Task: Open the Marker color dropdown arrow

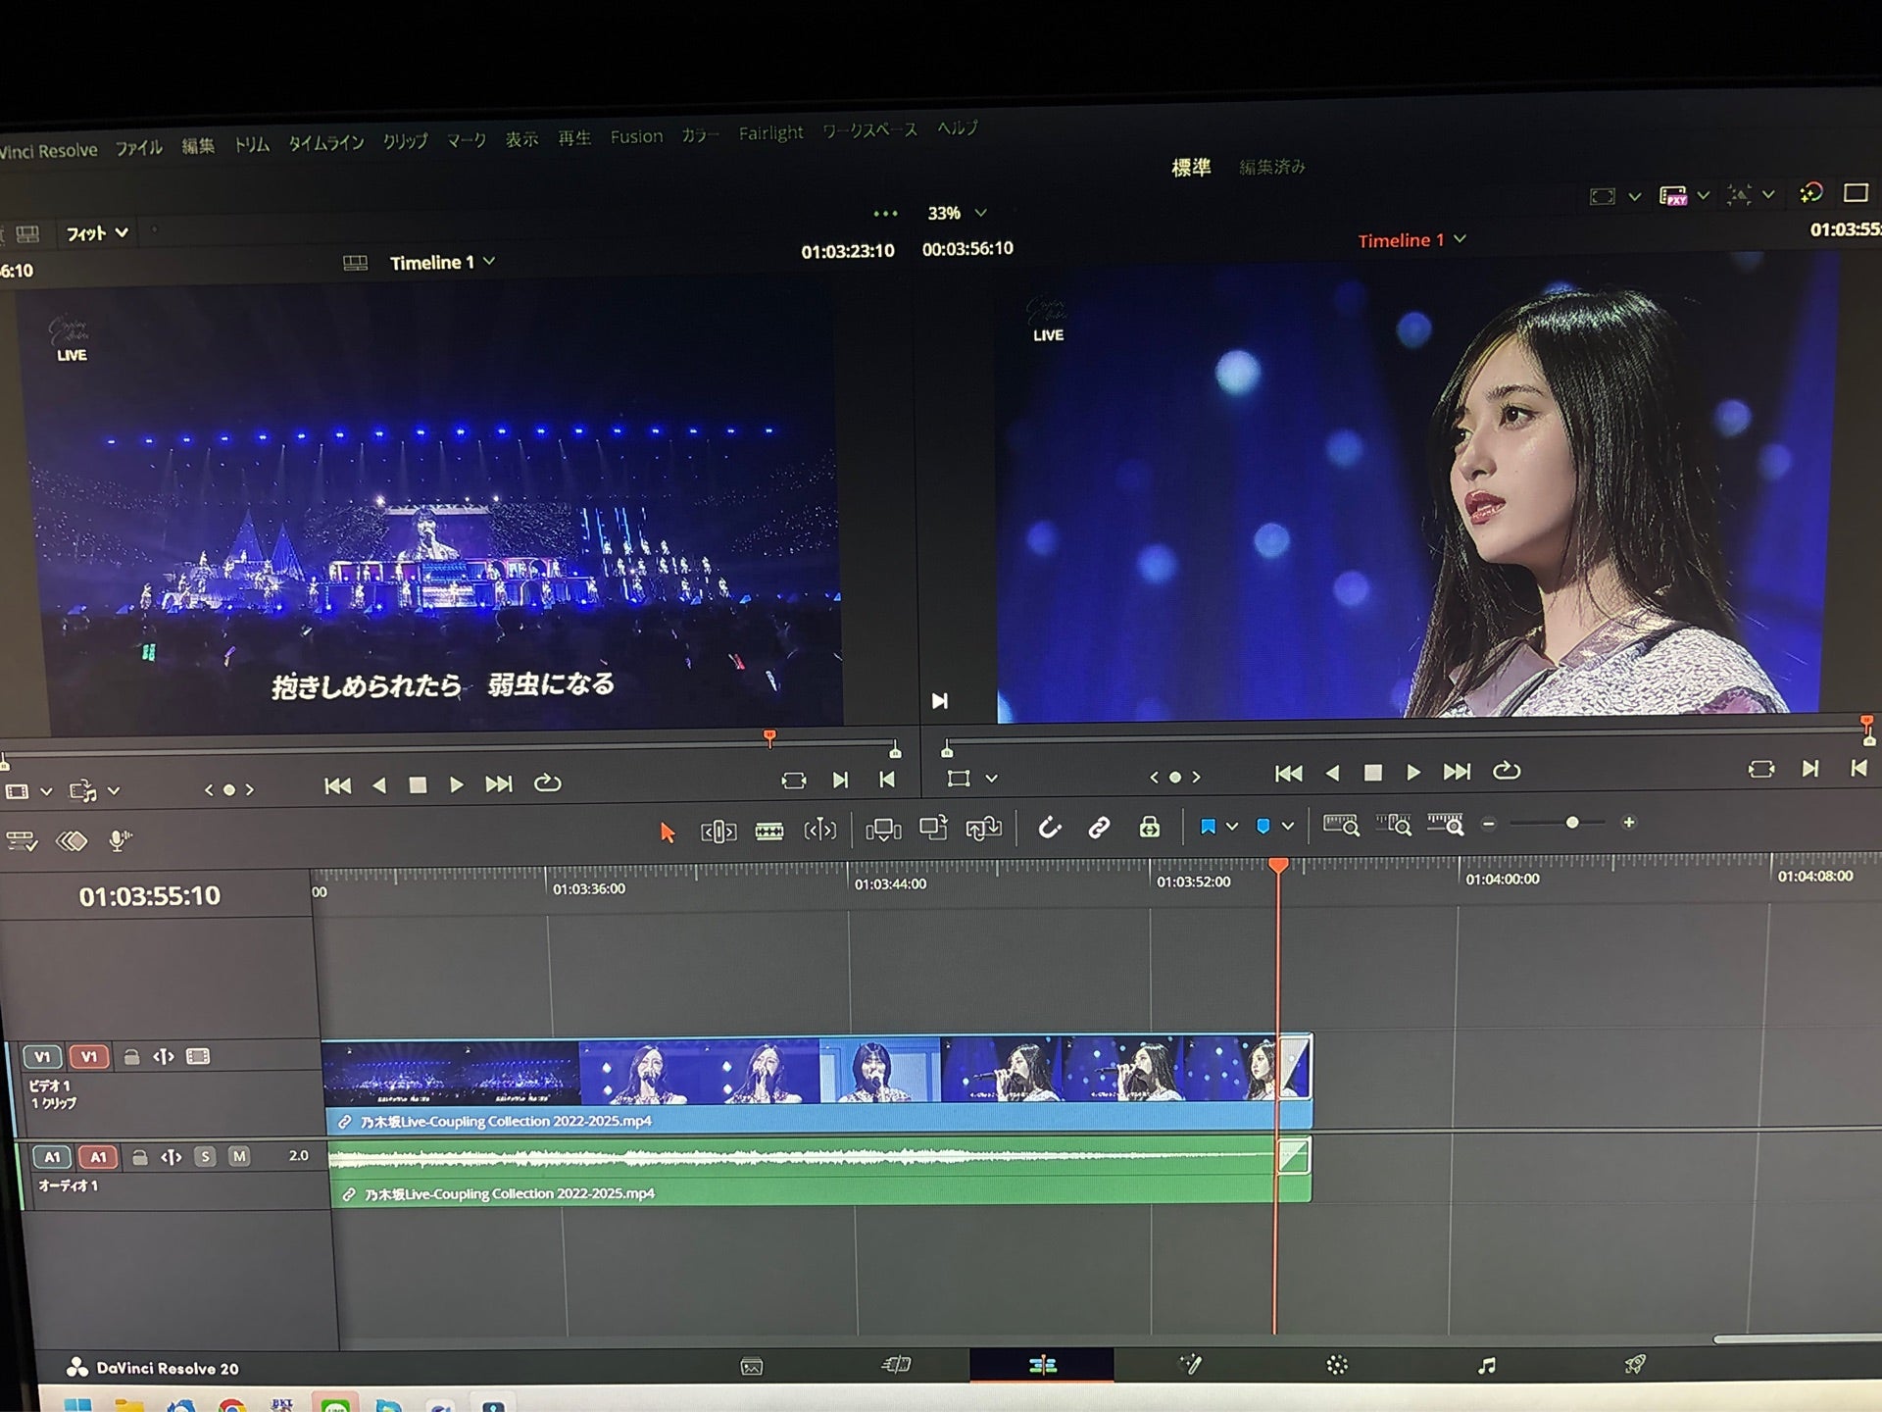Action: [1288, 827]
